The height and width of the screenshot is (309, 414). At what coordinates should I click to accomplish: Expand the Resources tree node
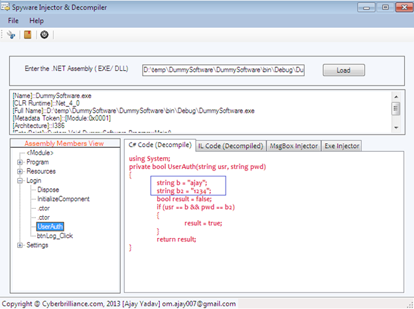point(20,171)
